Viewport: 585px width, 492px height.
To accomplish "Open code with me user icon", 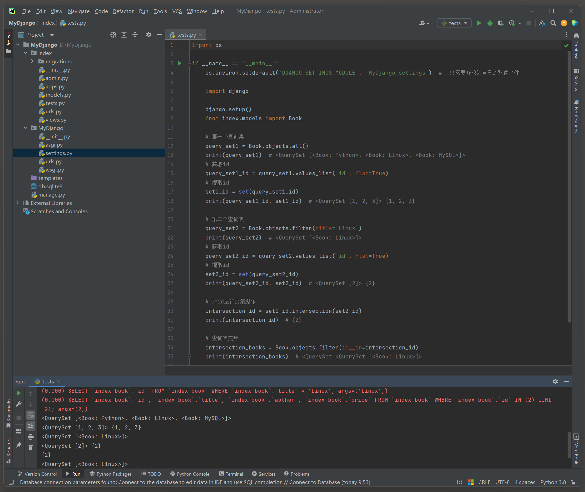I will tap(424, 23).
